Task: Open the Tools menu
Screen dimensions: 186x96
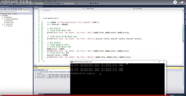Action: coord(34,1)
